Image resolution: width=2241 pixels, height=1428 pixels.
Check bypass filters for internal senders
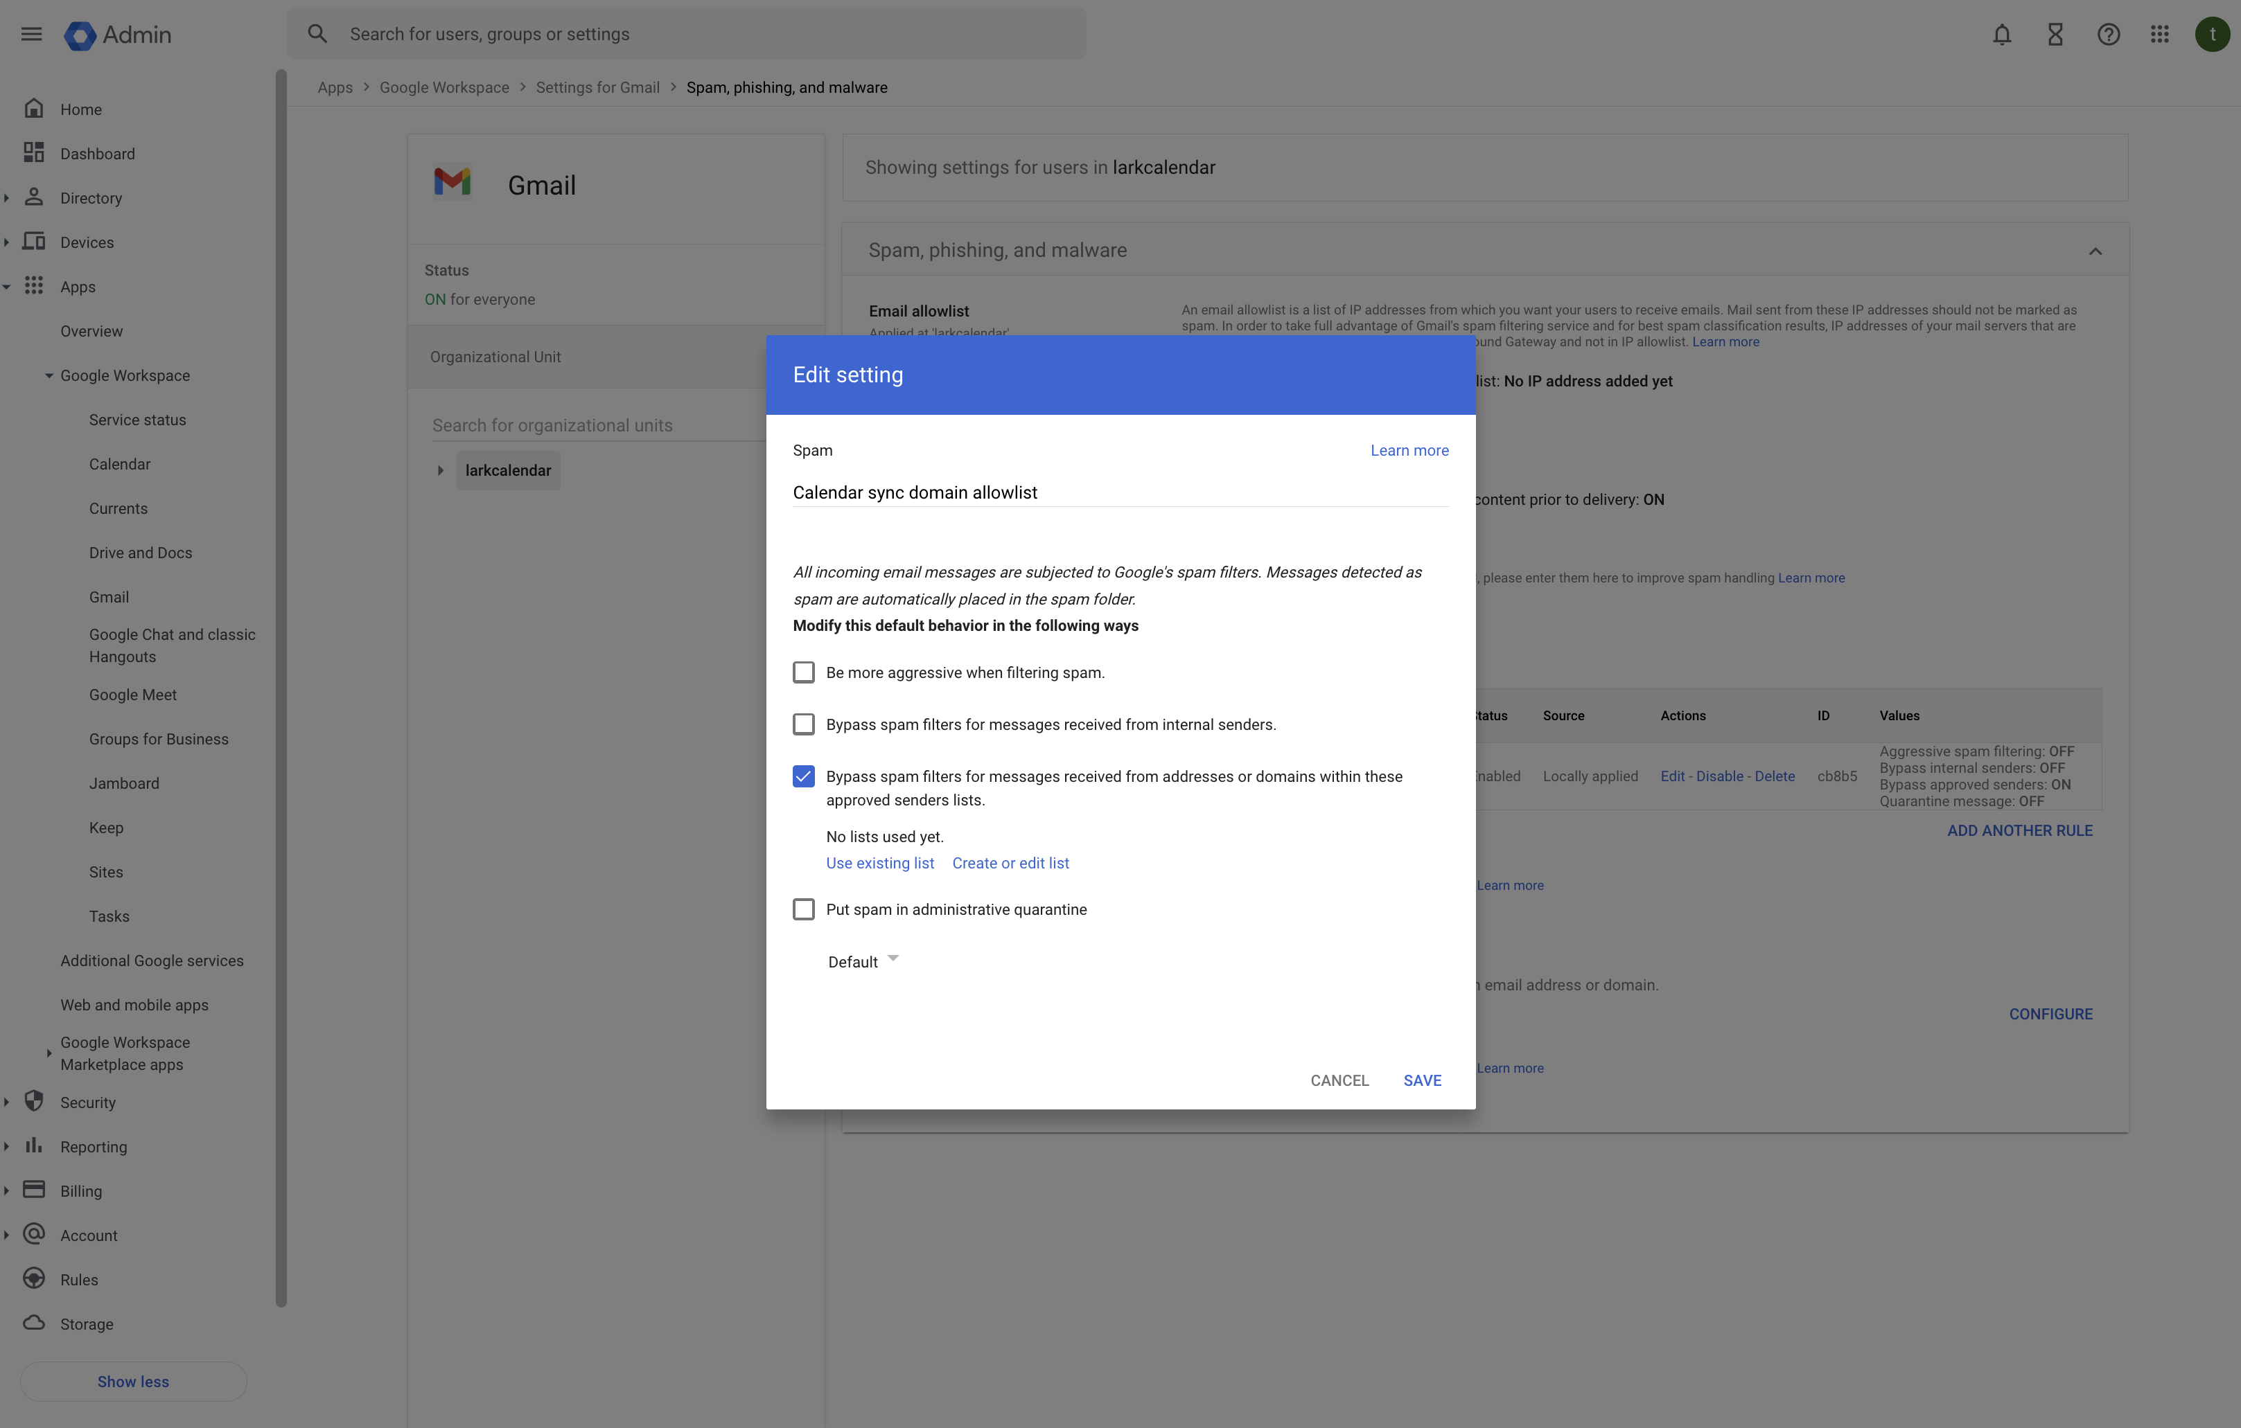pos(803,724)
